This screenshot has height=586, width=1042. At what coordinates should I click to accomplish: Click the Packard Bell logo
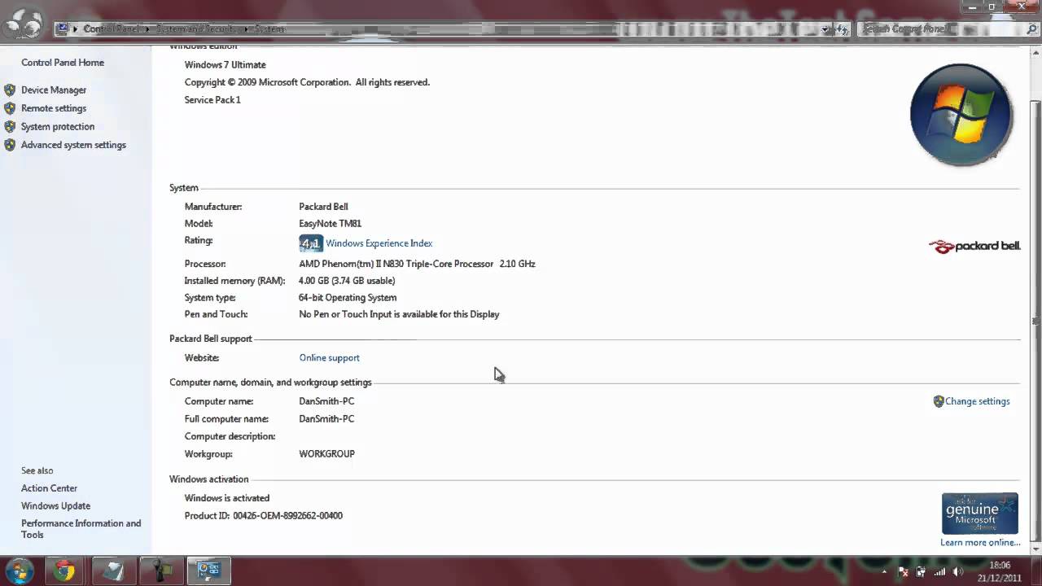point(974,246)
